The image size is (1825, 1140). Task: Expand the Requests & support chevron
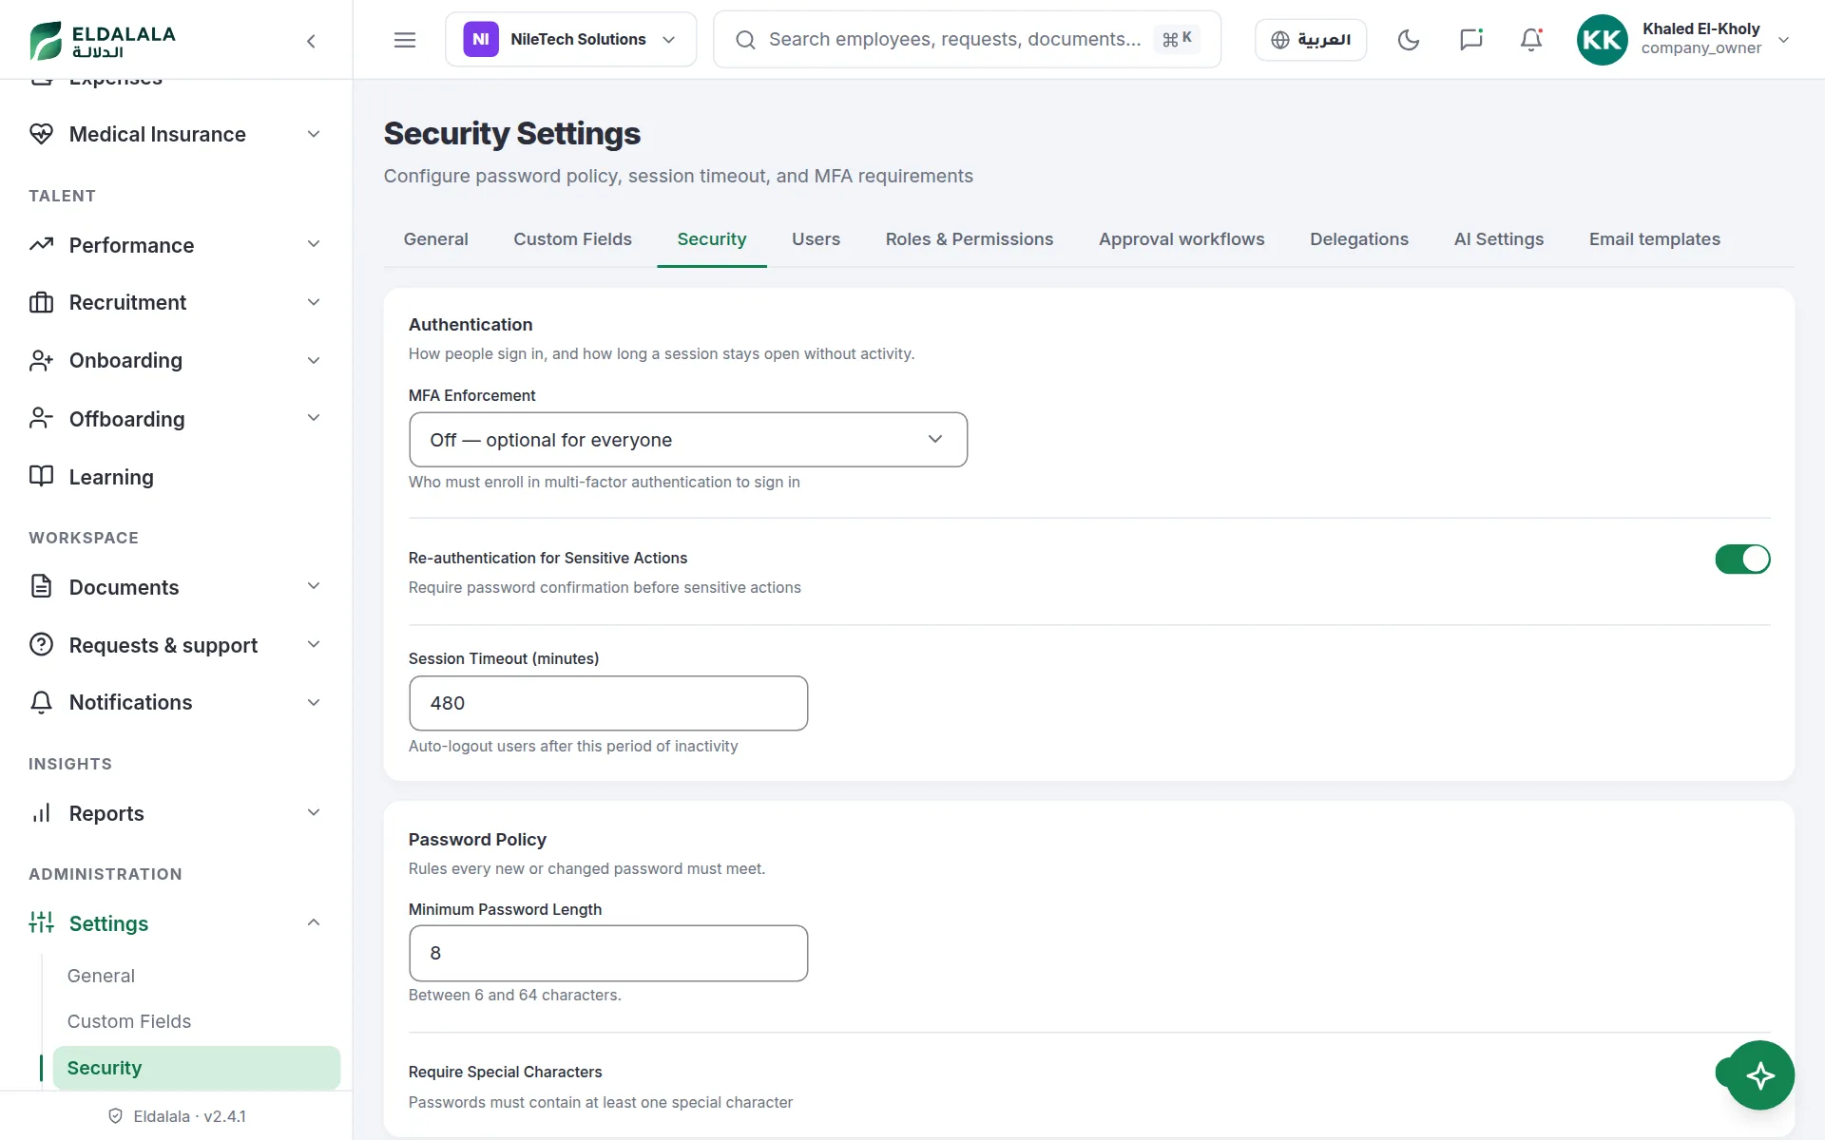point(314,645)
